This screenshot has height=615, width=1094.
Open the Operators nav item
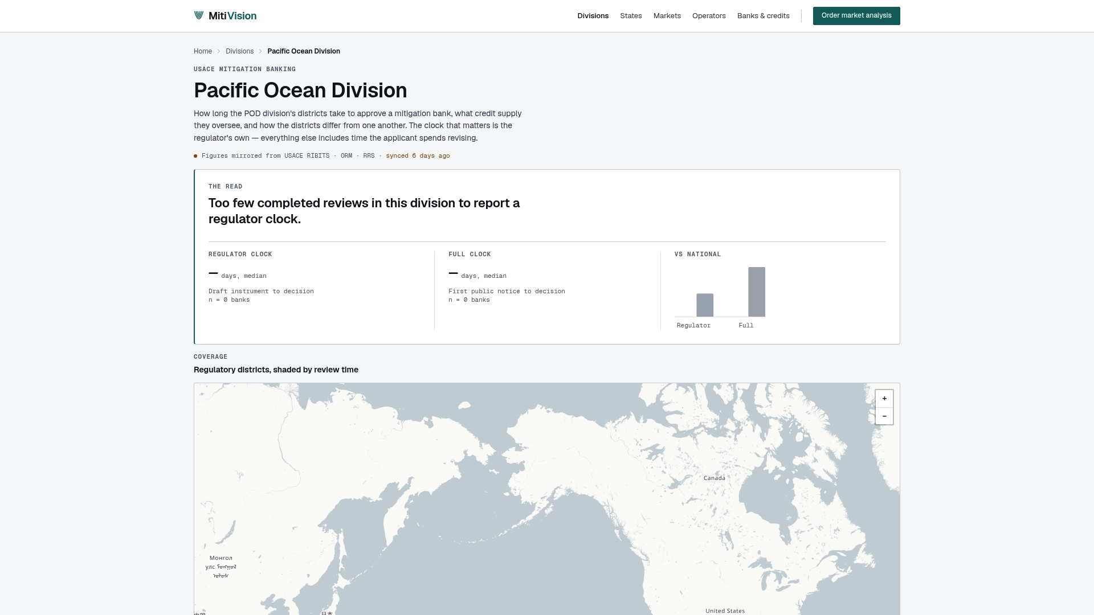click(709, 16)
